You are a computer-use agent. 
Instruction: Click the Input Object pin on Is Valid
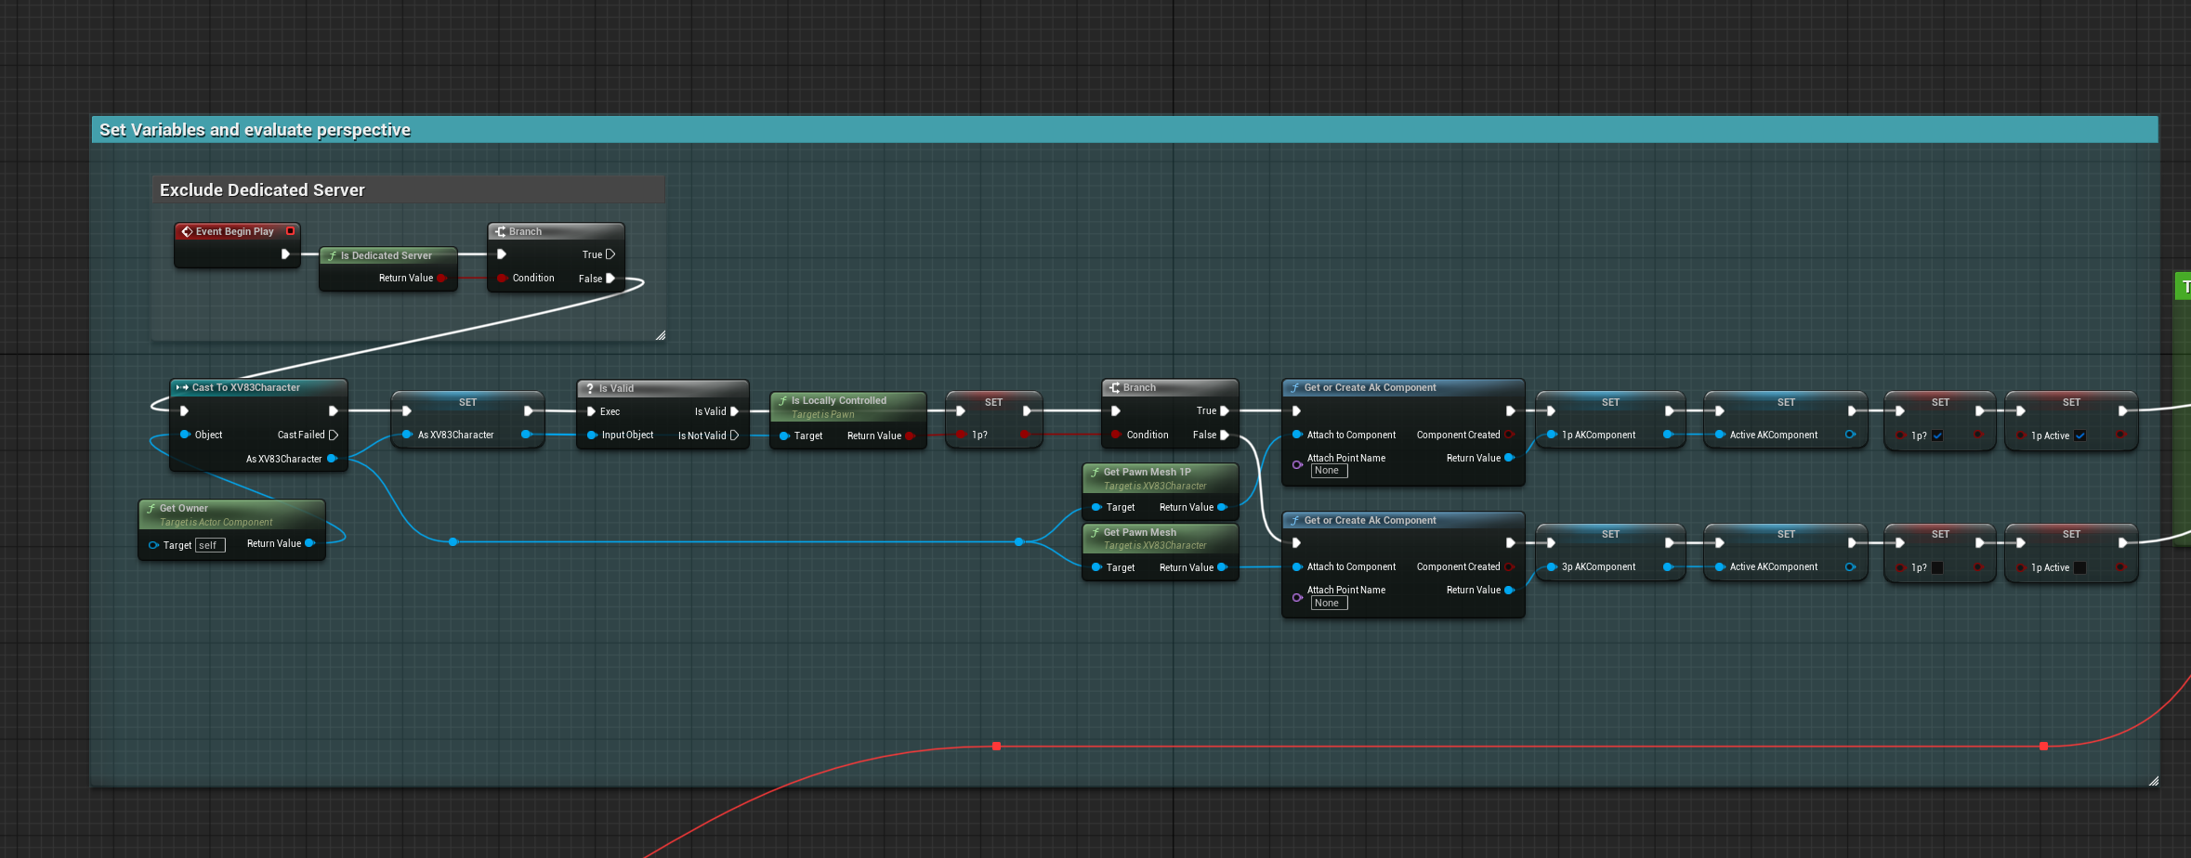point(592,435)
